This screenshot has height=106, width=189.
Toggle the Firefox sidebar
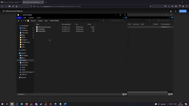tap(176, 6)
